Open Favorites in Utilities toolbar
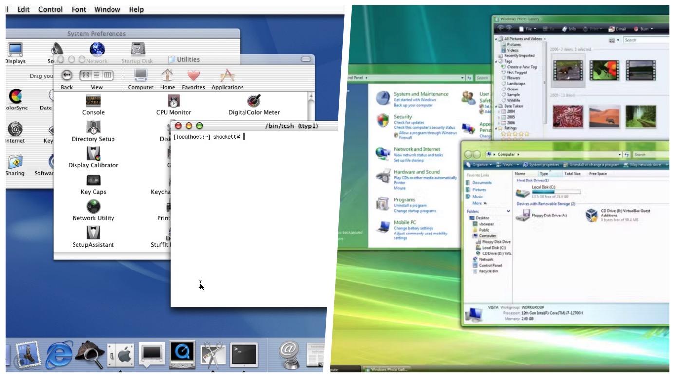The width and height of the screenshot is (675, 378). (x=193, y=79)
